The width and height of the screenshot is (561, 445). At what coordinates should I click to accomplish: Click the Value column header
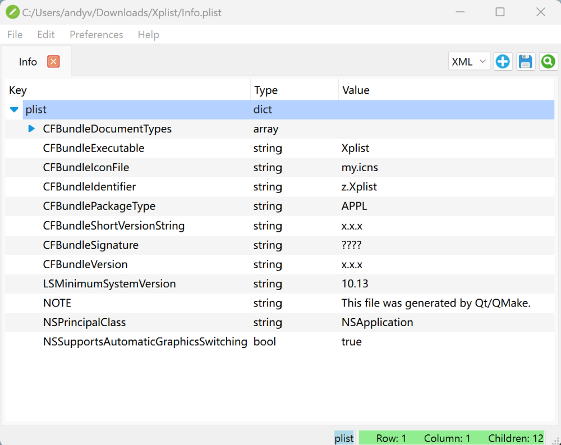click(x=446, y=90)
